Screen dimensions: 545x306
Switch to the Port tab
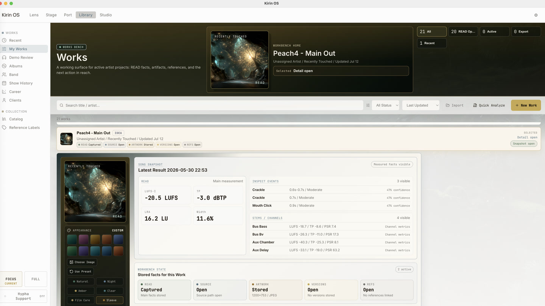[68, 15]
